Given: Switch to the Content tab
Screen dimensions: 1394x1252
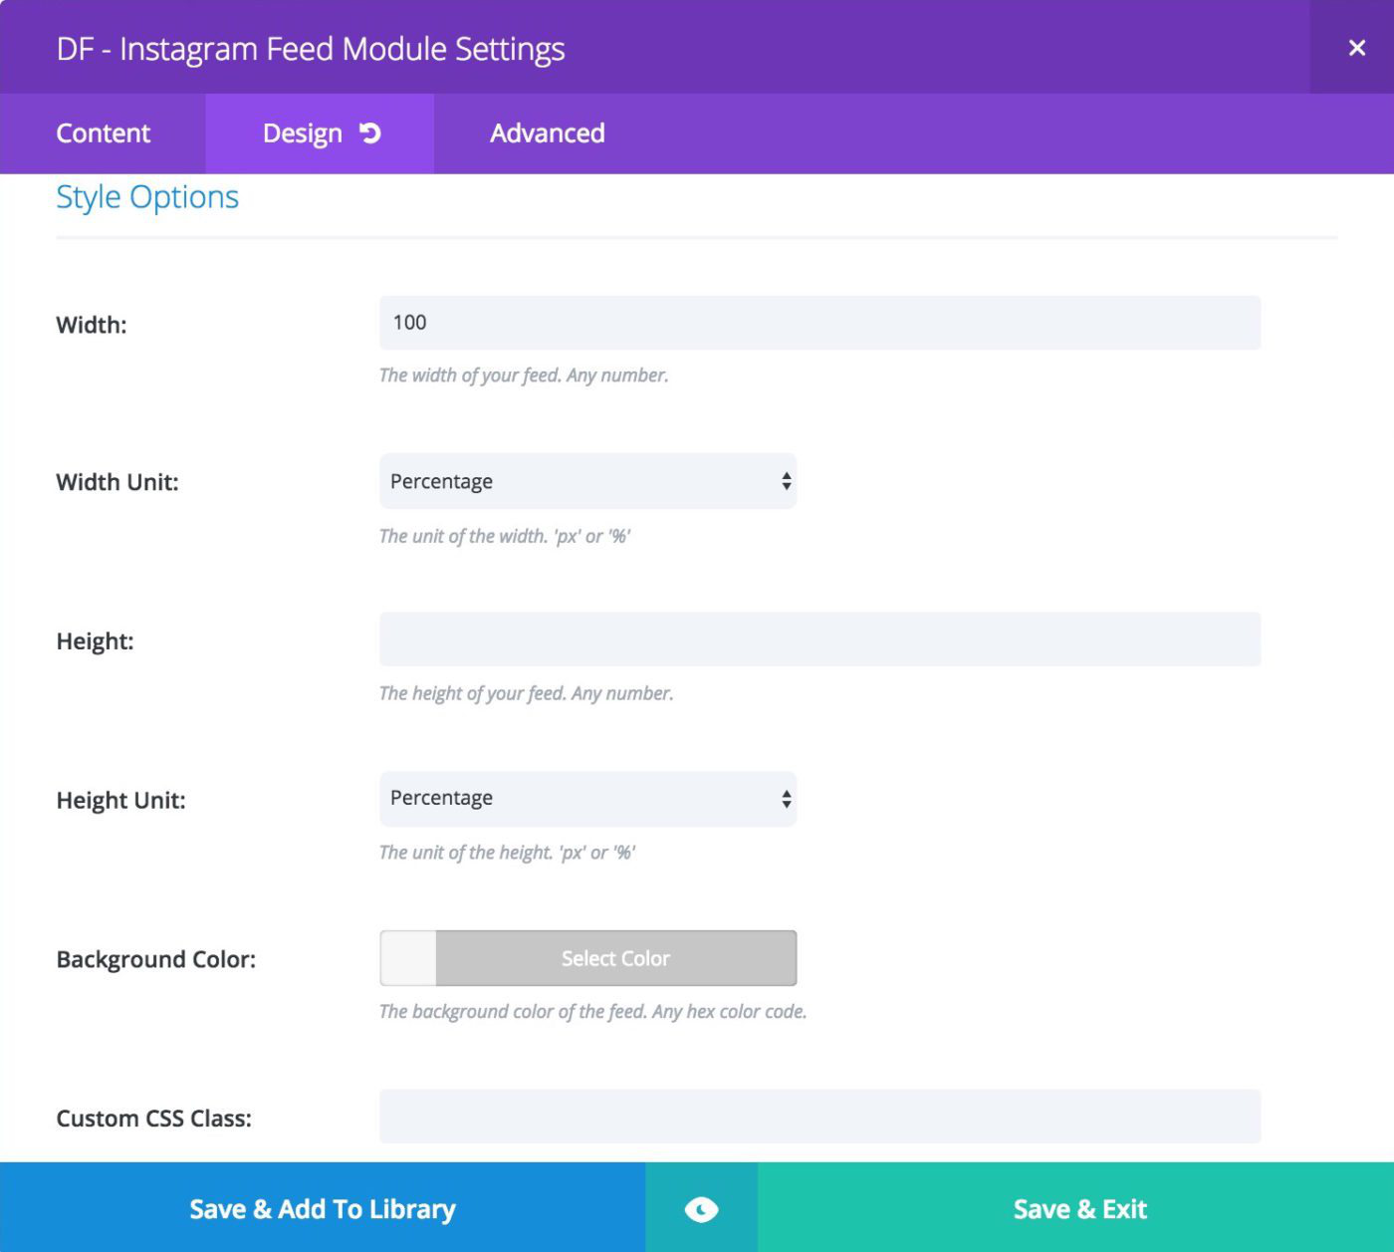Looking at the screenshot, I should click(x=103, y=133).
